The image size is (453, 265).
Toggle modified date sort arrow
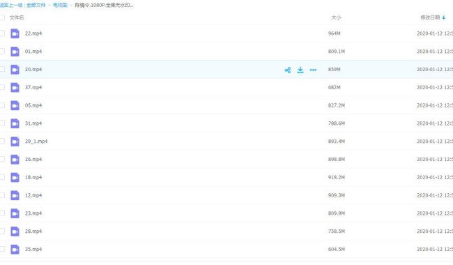[x=444, y=17]
